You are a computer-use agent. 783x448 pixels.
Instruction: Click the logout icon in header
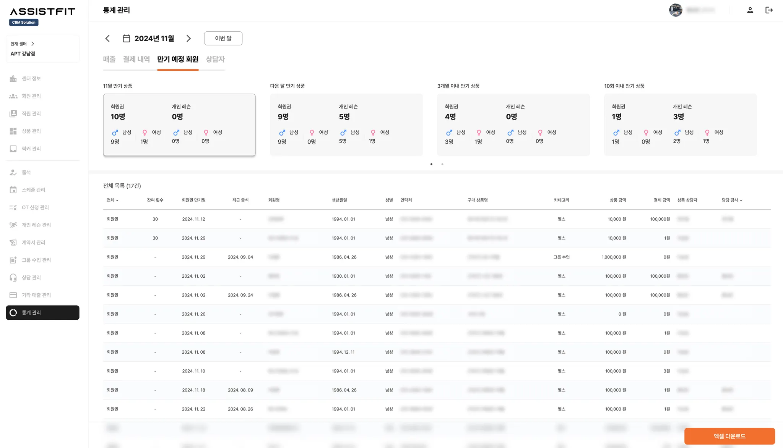tap(769, 10)
